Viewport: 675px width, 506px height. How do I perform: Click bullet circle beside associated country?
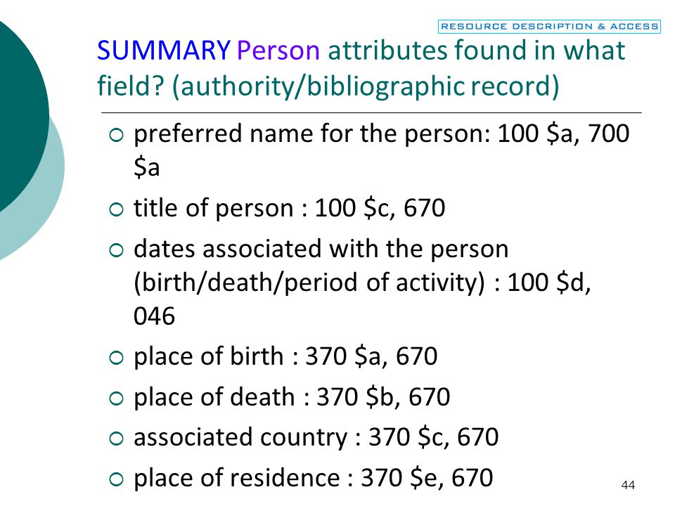click(x=116, y=439)
